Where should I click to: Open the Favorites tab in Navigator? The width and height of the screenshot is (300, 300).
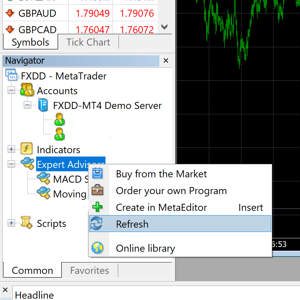click(89, 270)
